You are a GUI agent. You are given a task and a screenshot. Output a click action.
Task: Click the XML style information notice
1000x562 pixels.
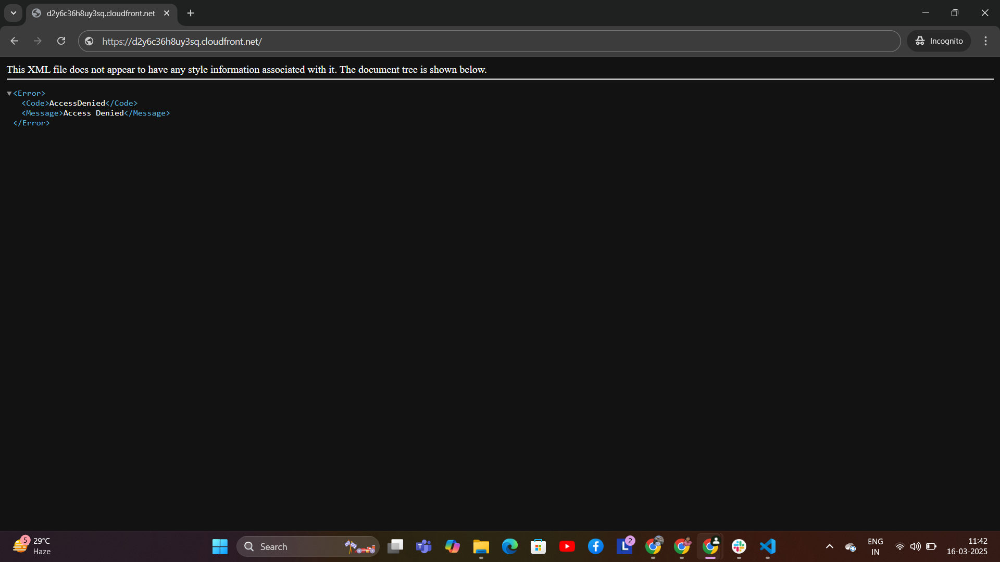[x=246, y=70]
